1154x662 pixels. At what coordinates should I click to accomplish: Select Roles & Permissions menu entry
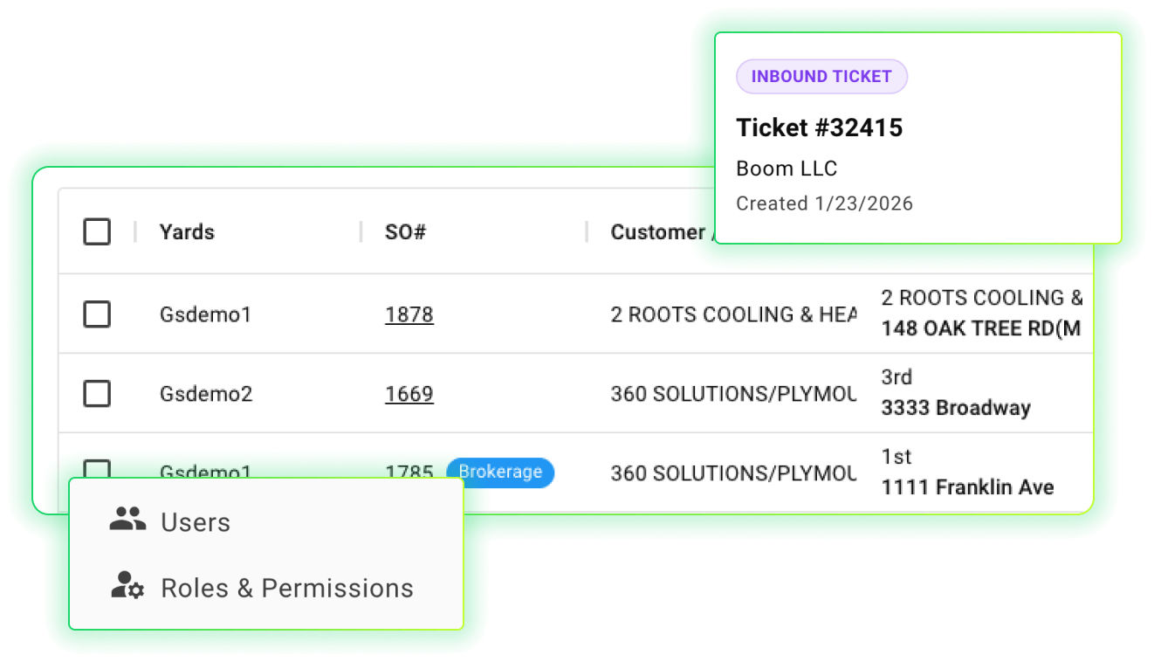coord(286,588)
